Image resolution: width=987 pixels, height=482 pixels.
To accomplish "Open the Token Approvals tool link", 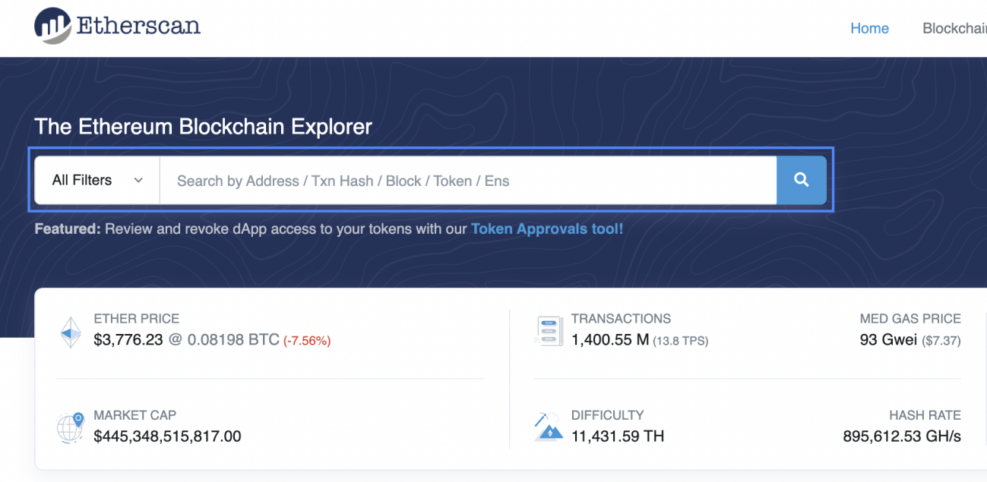I will click(x=547, y=228).
